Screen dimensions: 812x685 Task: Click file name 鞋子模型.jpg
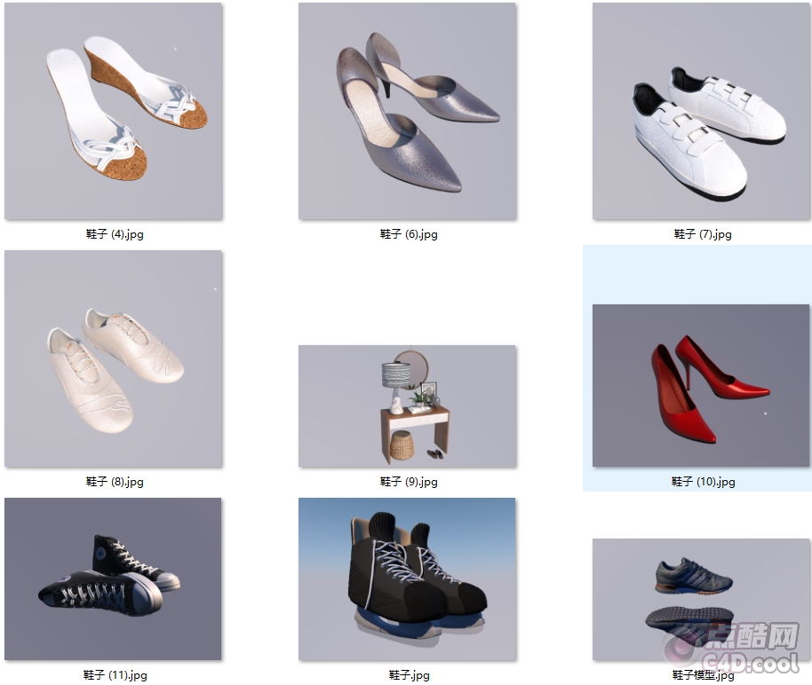click(x=703, y=674)
